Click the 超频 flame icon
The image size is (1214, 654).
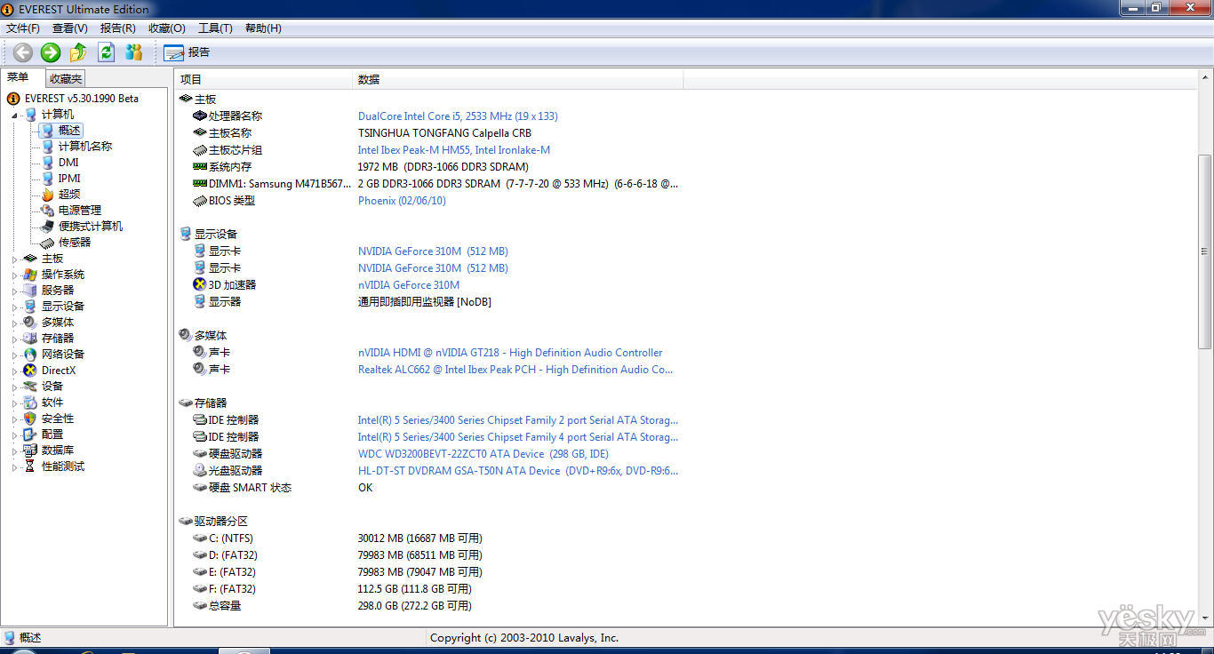(47, 195)
